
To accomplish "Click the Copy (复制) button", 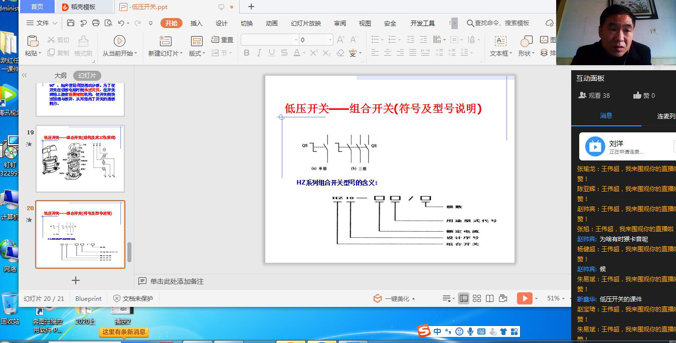I will click(58, 53).
